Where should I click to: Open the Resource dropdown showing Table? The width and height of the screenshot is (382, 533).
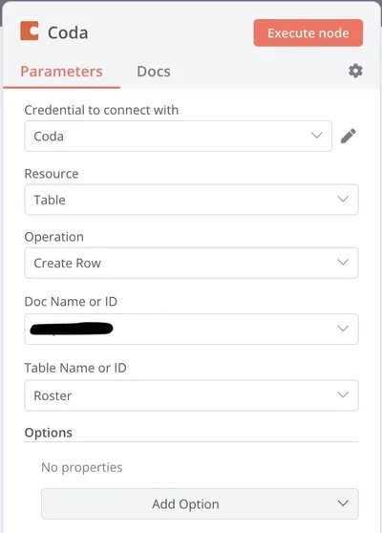[x=191, y=200]
